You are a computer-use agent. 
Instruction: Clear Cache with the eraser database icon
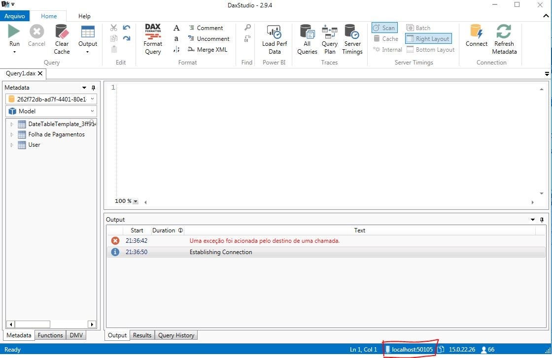[x=62, y=32]
